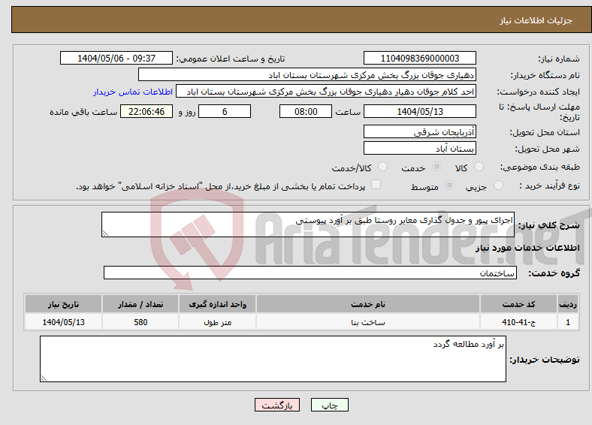Select the کالا radio button
Viewport: 592px width, 425px height.
click(479, 167)
